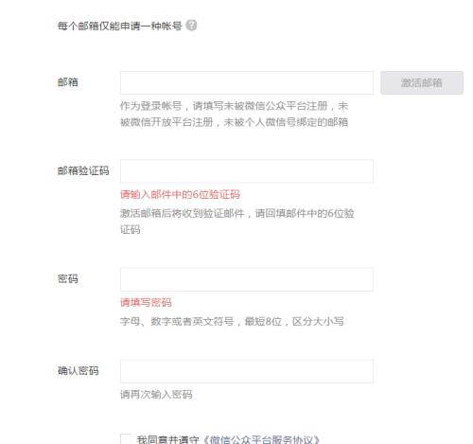Viewport: 473px width, 444px height.
Task: Click the 作为登录帐号 hint below email field
Action: click(x=234, y=114)
